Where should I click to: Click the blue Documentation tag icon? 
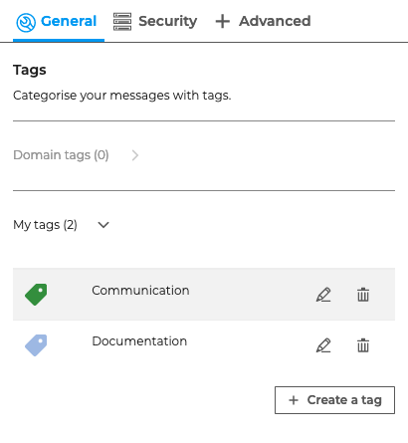pyautogui.click(x=36, y=345)
